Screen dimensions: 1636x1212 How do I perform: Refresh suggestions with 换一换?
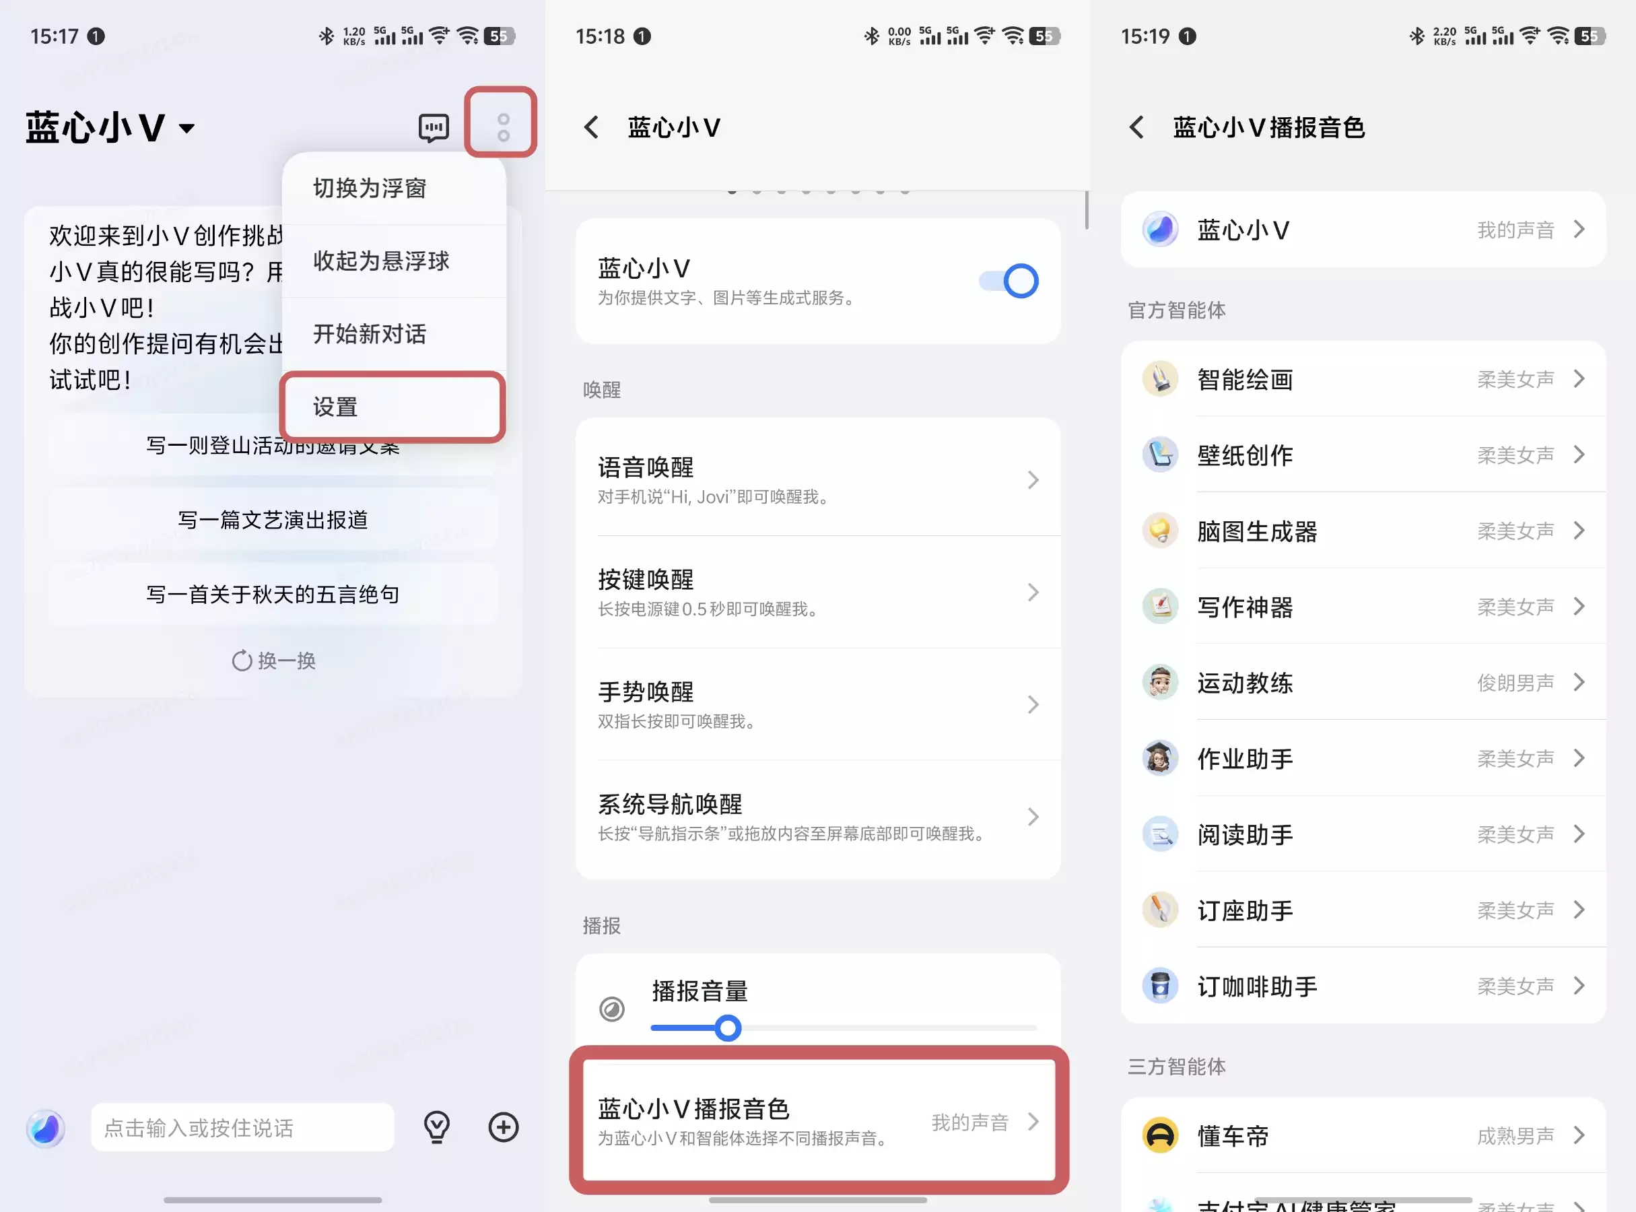coord(273,661)
